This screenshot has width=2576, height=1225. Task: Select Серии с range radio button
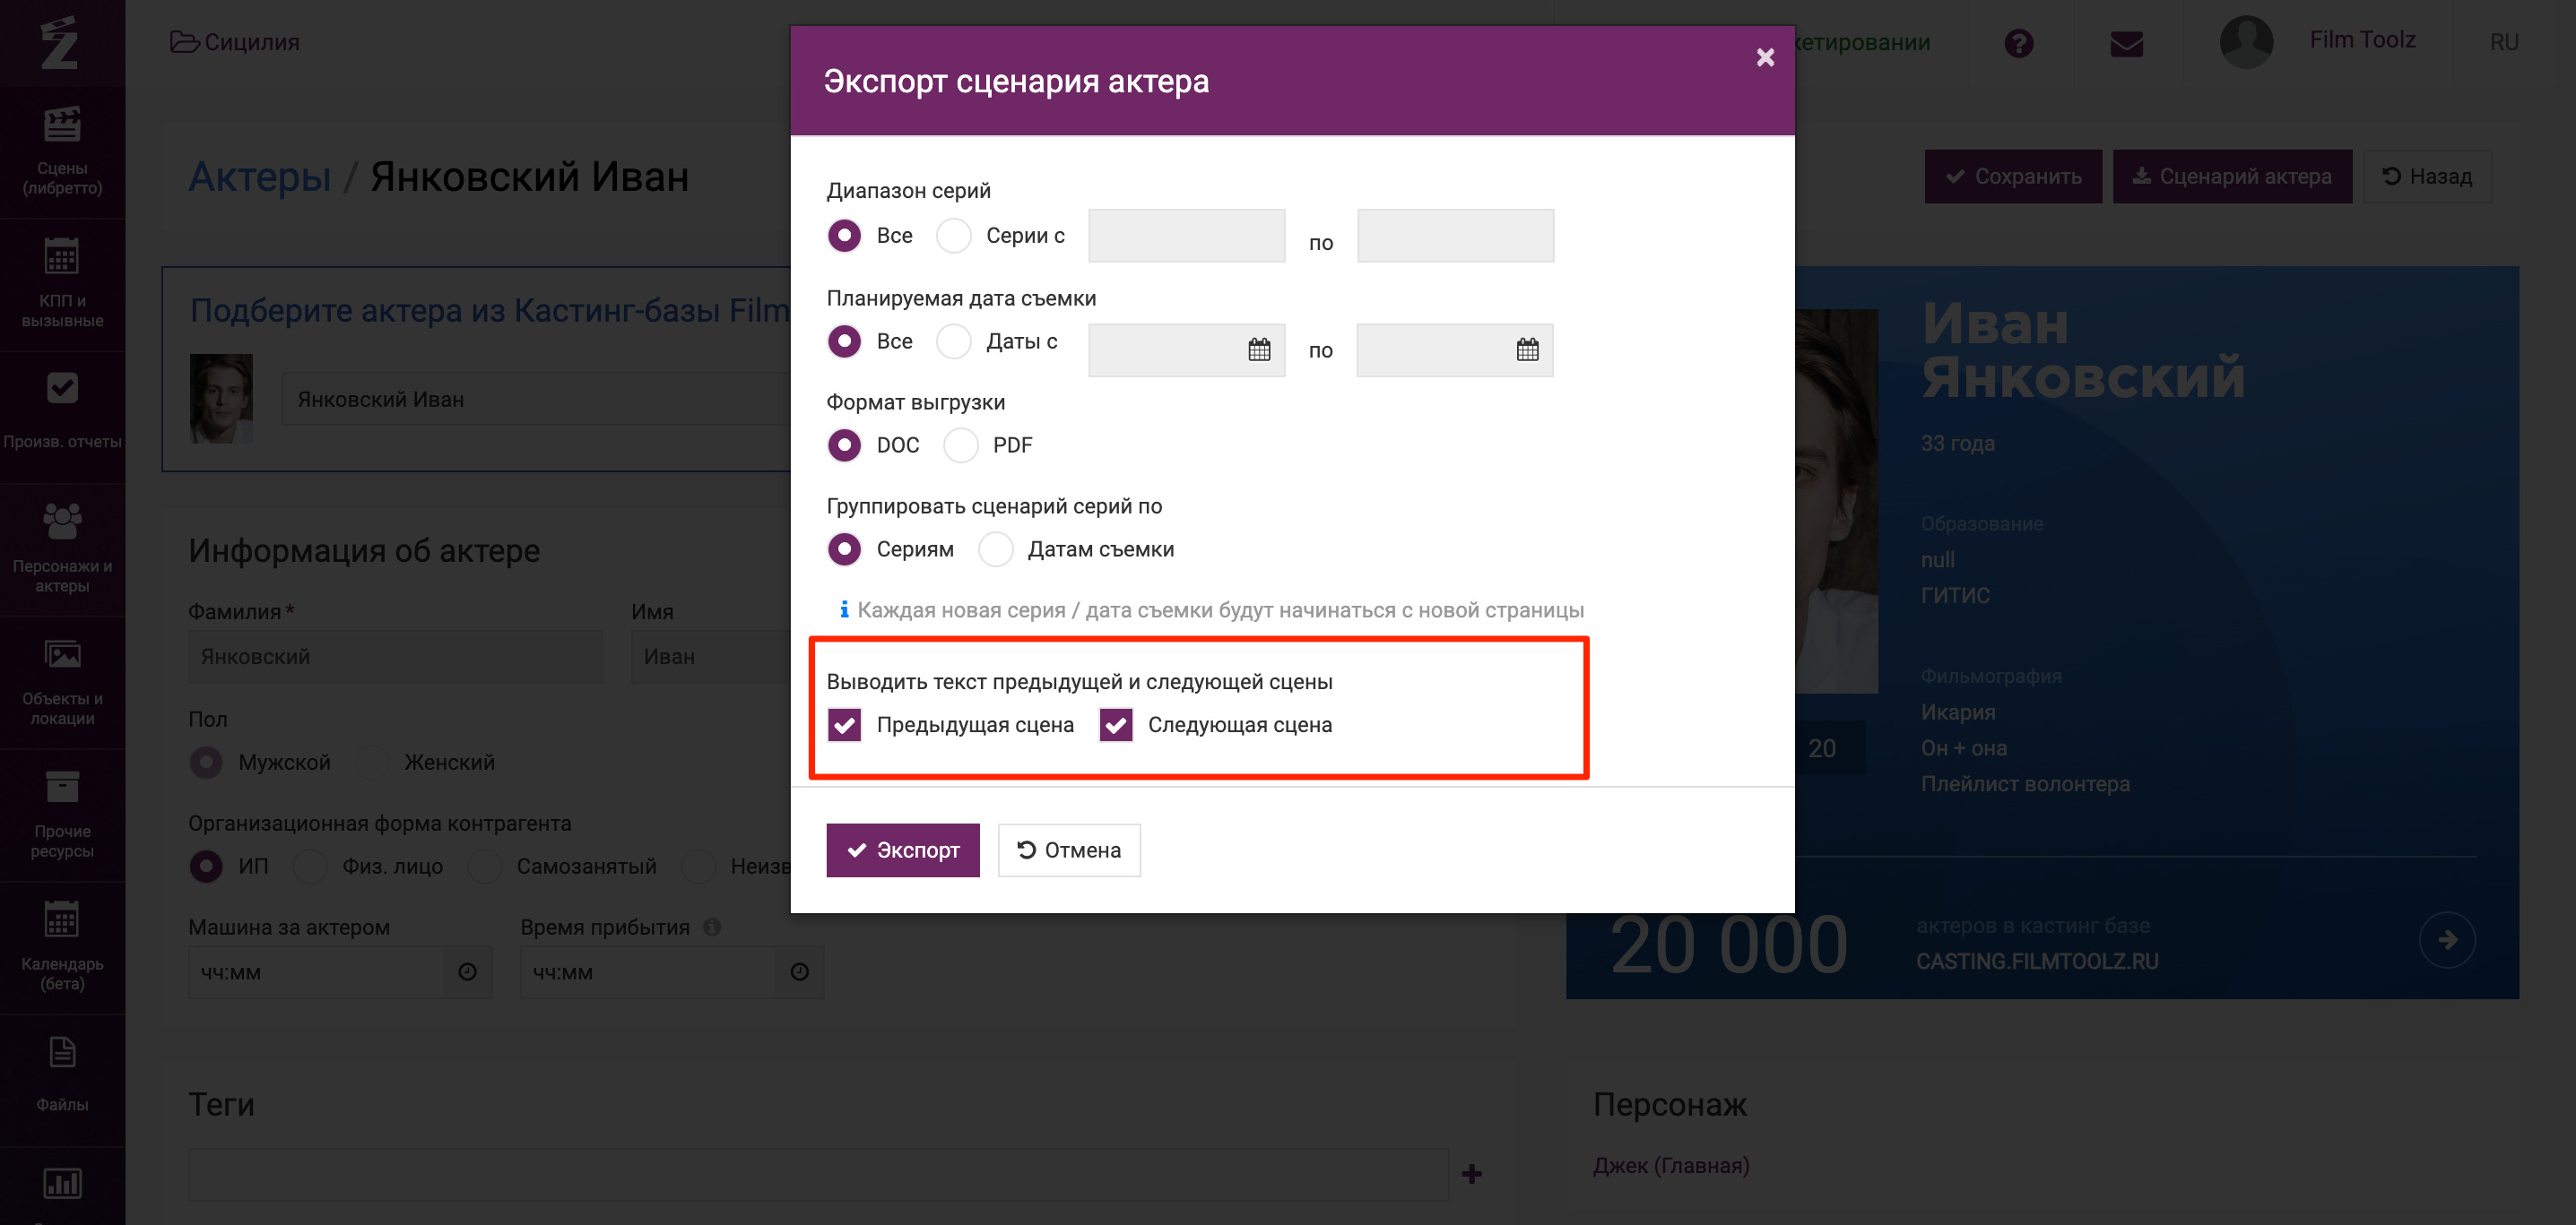pos(954,236)
